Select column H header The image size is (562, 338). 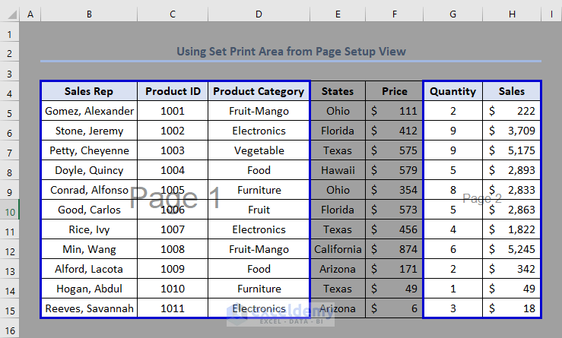point(512,14)
